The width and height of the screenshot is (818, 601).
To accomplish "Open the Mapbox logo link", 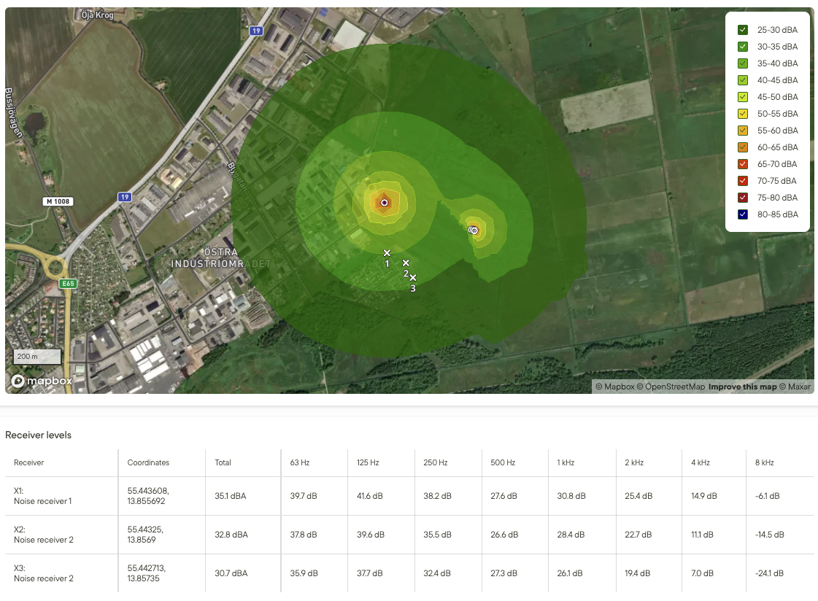I will pos(42,381).
